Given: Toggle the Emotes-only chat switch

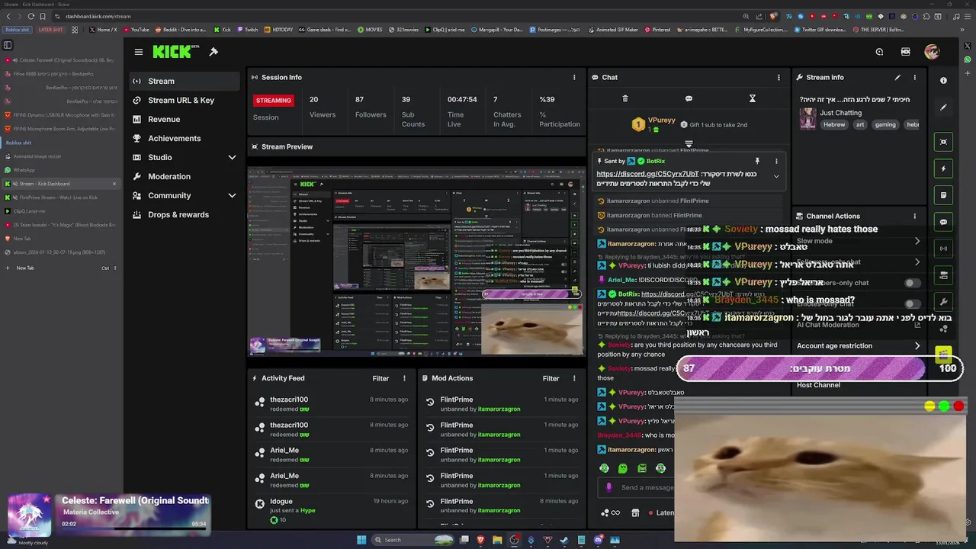Looking at the screenshot, I should (911, 303).
